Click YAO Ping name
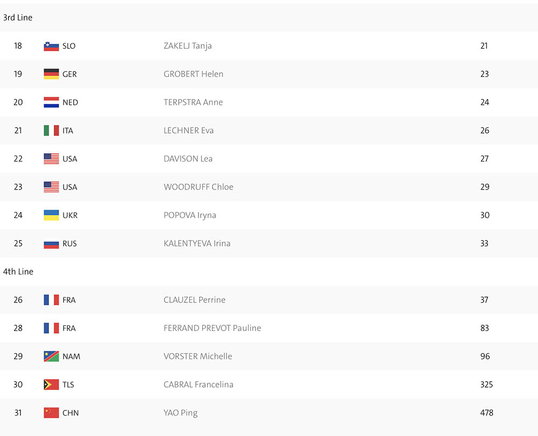Image resolution: width=538 pixels, height=436 pixels. (x=180, y=413)
